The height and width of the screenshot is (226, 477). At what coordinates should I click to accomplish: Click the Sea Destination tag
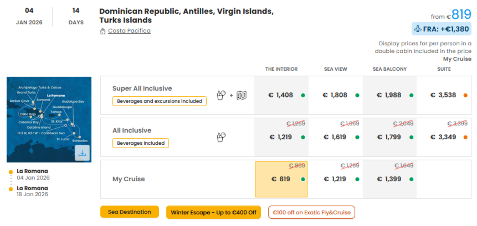(129, 212)
